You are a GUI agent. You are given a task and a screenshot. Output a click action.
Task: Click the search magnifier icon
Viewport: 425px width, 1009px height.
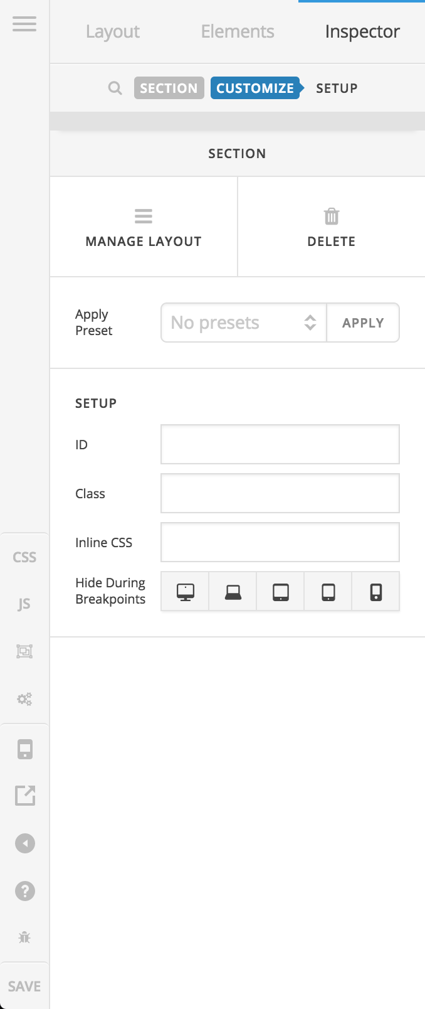pyautogui.click(x=115, y=88)
